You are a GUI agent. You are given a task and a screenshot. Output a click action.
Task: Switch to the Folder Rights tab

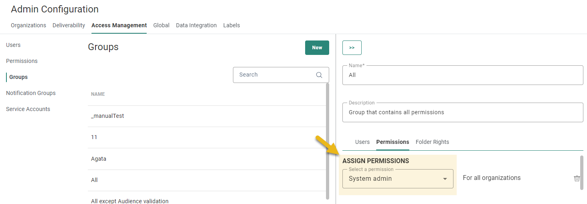point(432,142)
